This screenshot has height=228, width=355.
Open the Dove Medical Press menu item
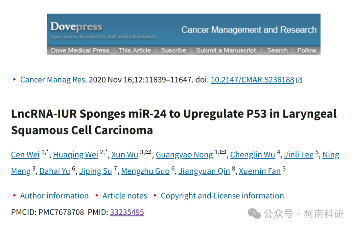coord(80,50)
